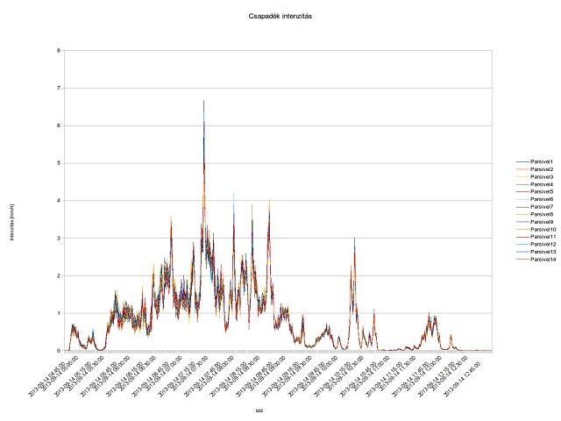Select the chart title 'Csapadék intenzitás'
561x421 pixels.
[280, 17]
